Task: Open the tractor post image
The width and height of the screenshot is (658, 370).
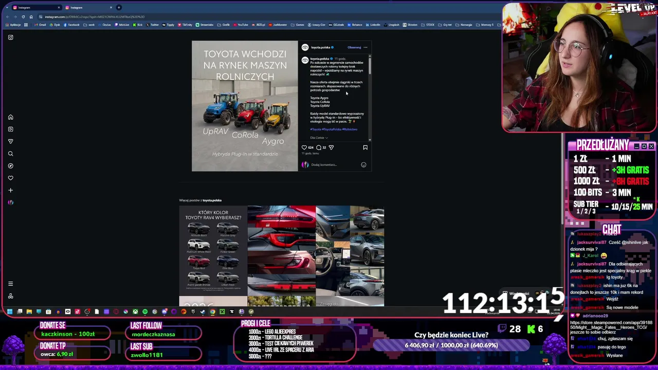Action: pos(245,106)
